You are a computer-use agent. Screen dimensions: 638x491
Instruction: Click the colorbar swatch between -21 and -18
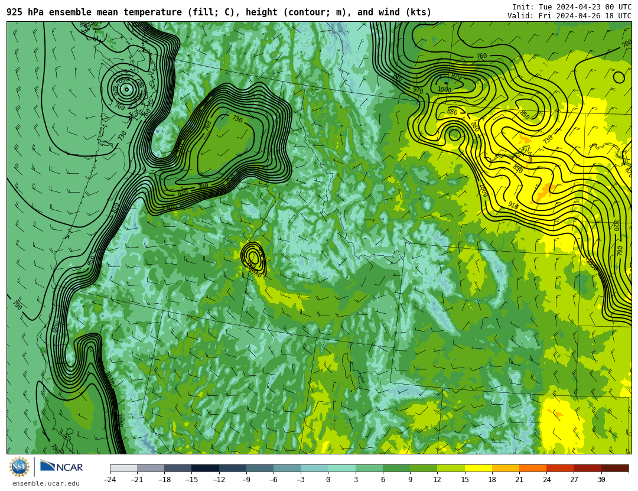pyautogui.click(x=151, y=468)
